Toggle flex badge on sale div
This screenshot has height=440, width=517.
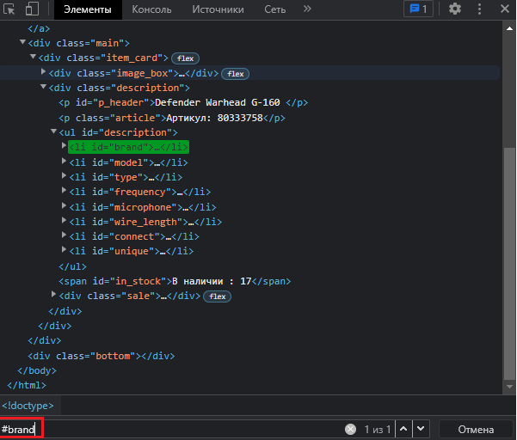pos(218,296)
